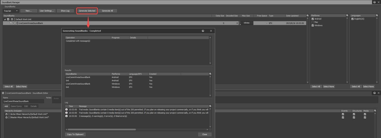381x138 pixels.
Task: Click the Log horizontal scrollbar
Action: [x=102, y=129]
